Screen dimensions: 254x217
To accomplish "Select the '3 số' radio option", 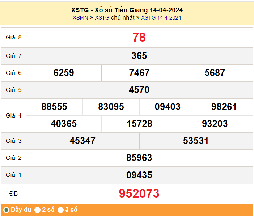I will pos(60,210).
